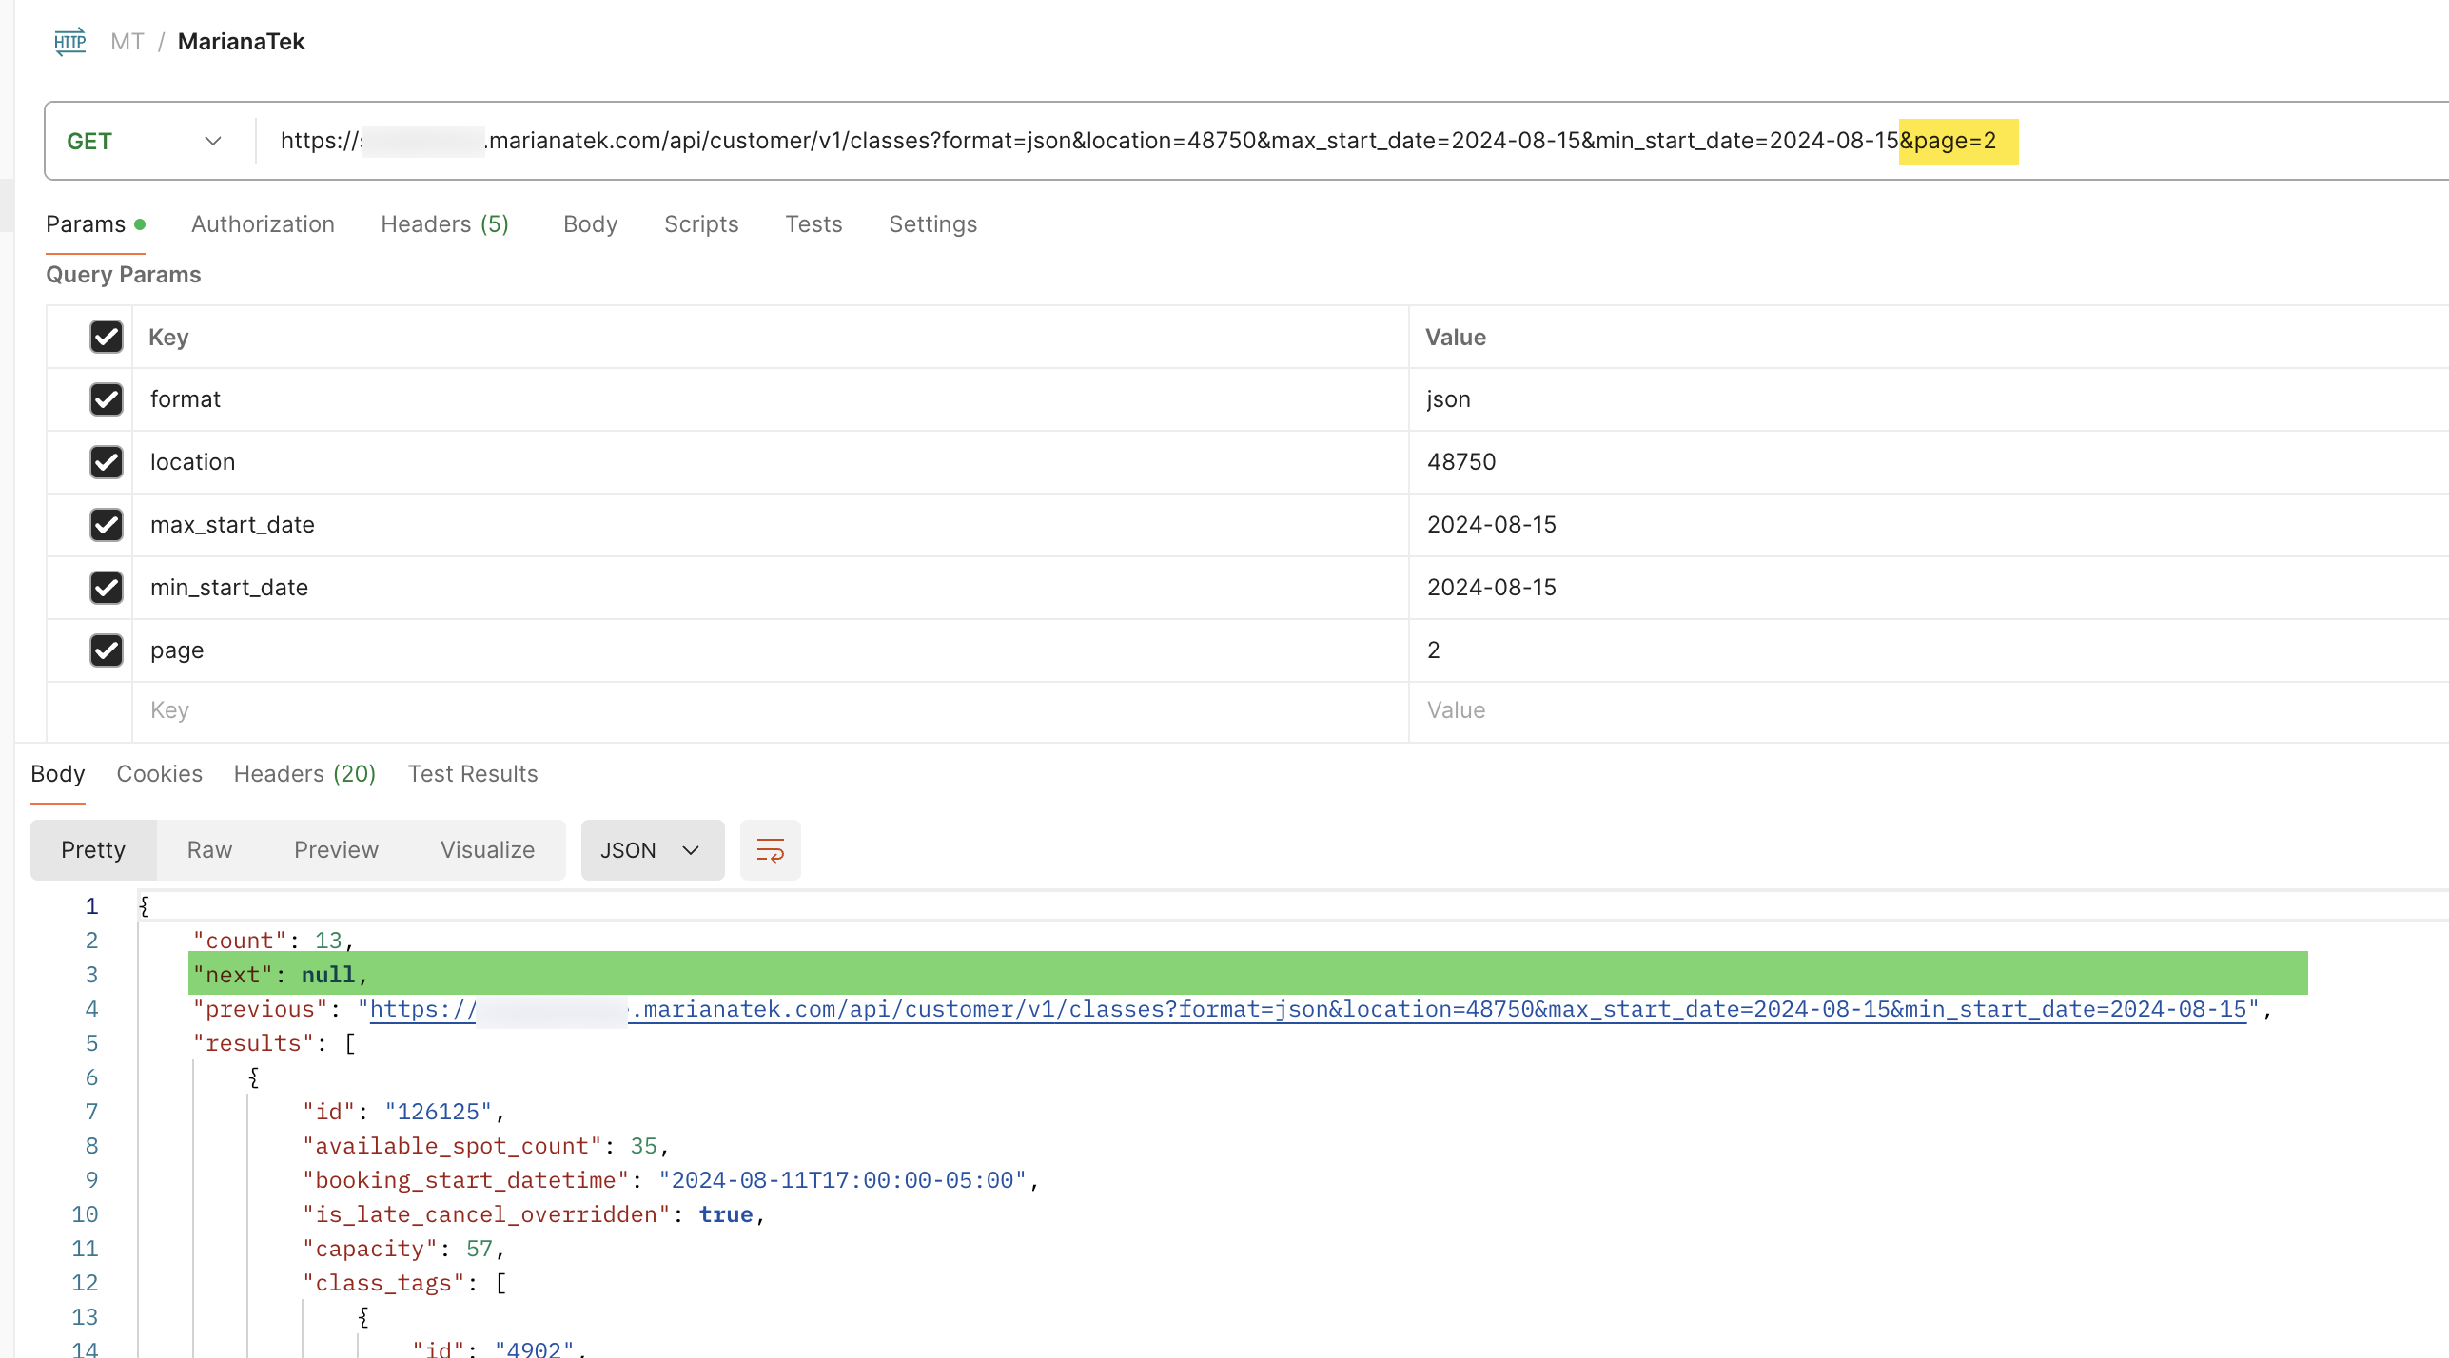Image resolution: width=2449 pixels, height=1358 pixels.
Task: Switch to the Authorization tab
Action: [x=263, y=224]
